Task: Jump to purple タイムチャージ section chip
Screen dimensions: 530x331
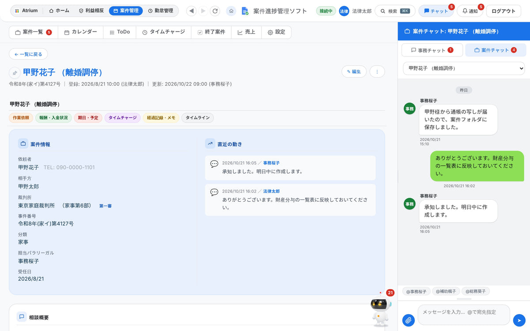Action: coord(122,118)
